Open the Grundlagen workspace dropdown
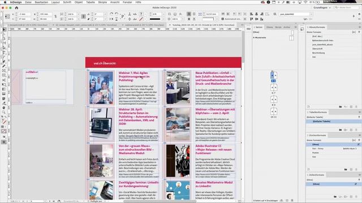Image resolution: width=362 pixels, height=203 pixels. click(x=322, y=7)
